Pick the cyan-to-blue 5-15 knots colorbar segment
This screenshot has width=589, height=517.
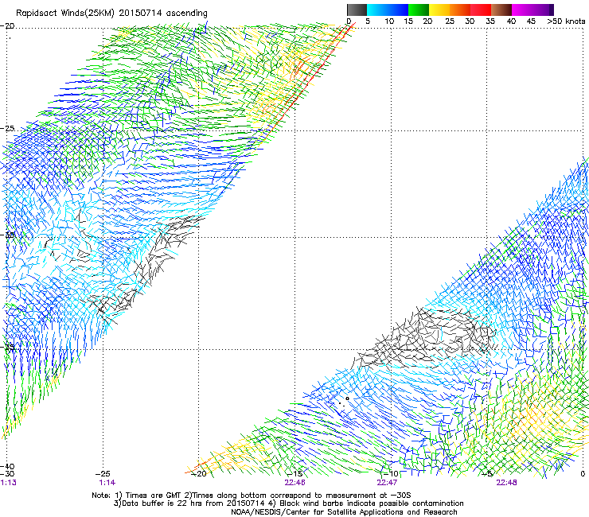(x=388, y=10)
